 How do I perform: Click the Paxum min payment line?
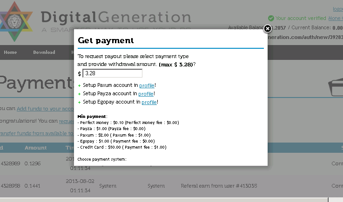click(114, 135)
